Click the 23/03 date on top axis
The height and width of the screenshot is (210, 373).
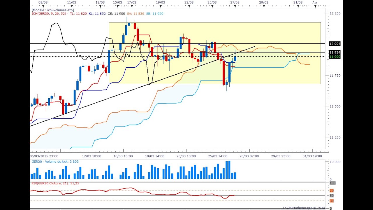pos(189,2)
